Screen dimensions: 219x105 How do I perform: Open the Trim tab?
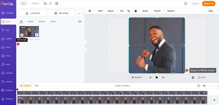(36, 86)
